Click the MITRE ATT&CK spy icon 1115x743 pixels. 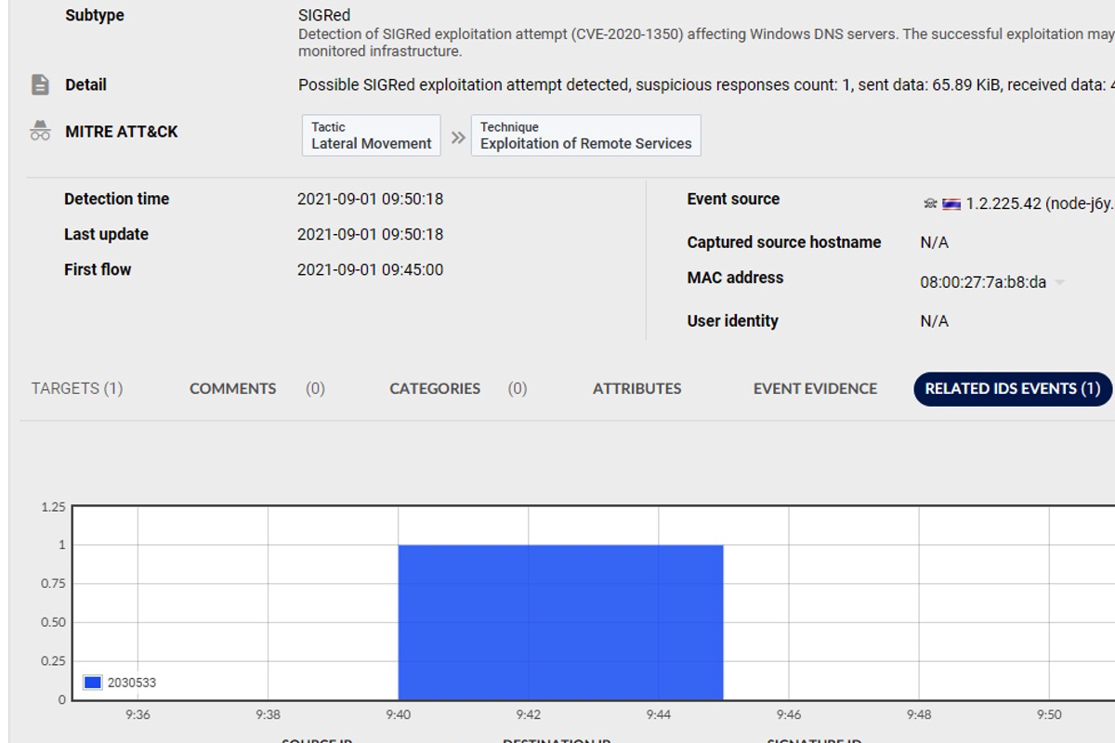(40, 131)
